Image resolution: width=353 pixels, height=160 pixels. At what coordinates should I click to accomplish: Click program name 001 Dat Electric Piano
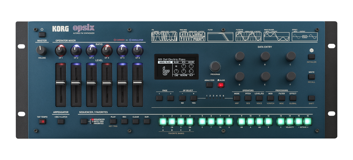[172, 59]
